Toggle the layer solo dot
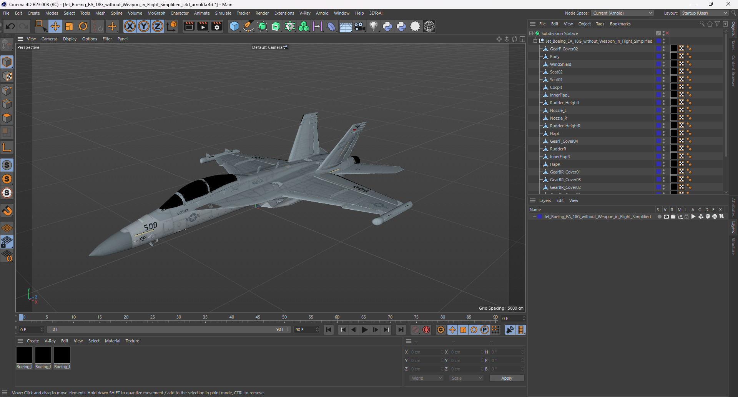This screenshot has height=397, width=738. pyautogui.click(x=659, y=217)
